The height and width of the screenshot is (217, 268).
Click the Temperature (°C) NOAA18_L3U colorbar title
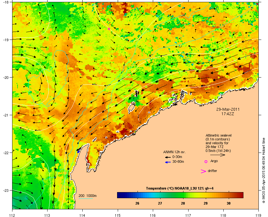[x=180, y=189]
